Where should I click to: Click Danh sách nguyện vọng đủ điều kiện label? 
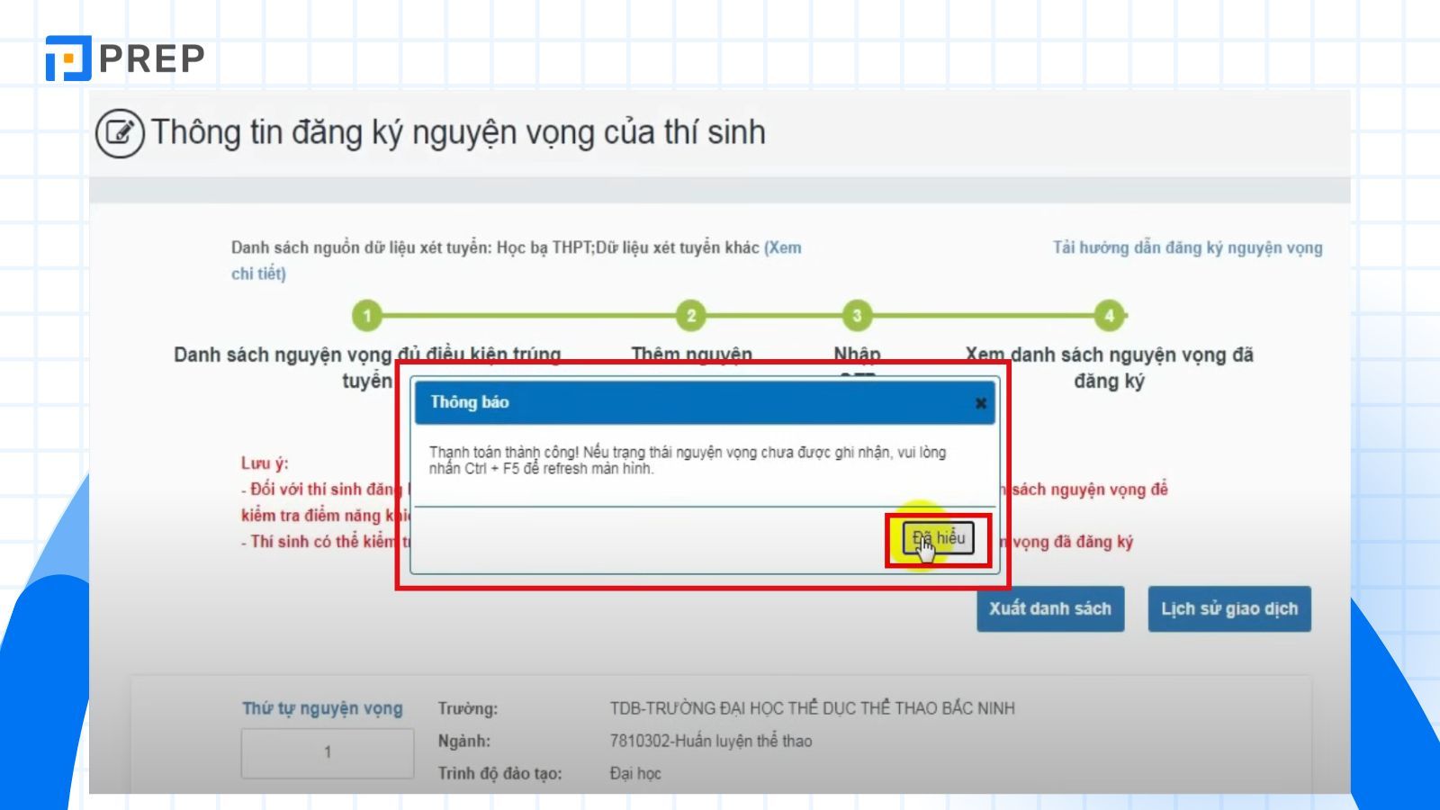click(367, 367)
